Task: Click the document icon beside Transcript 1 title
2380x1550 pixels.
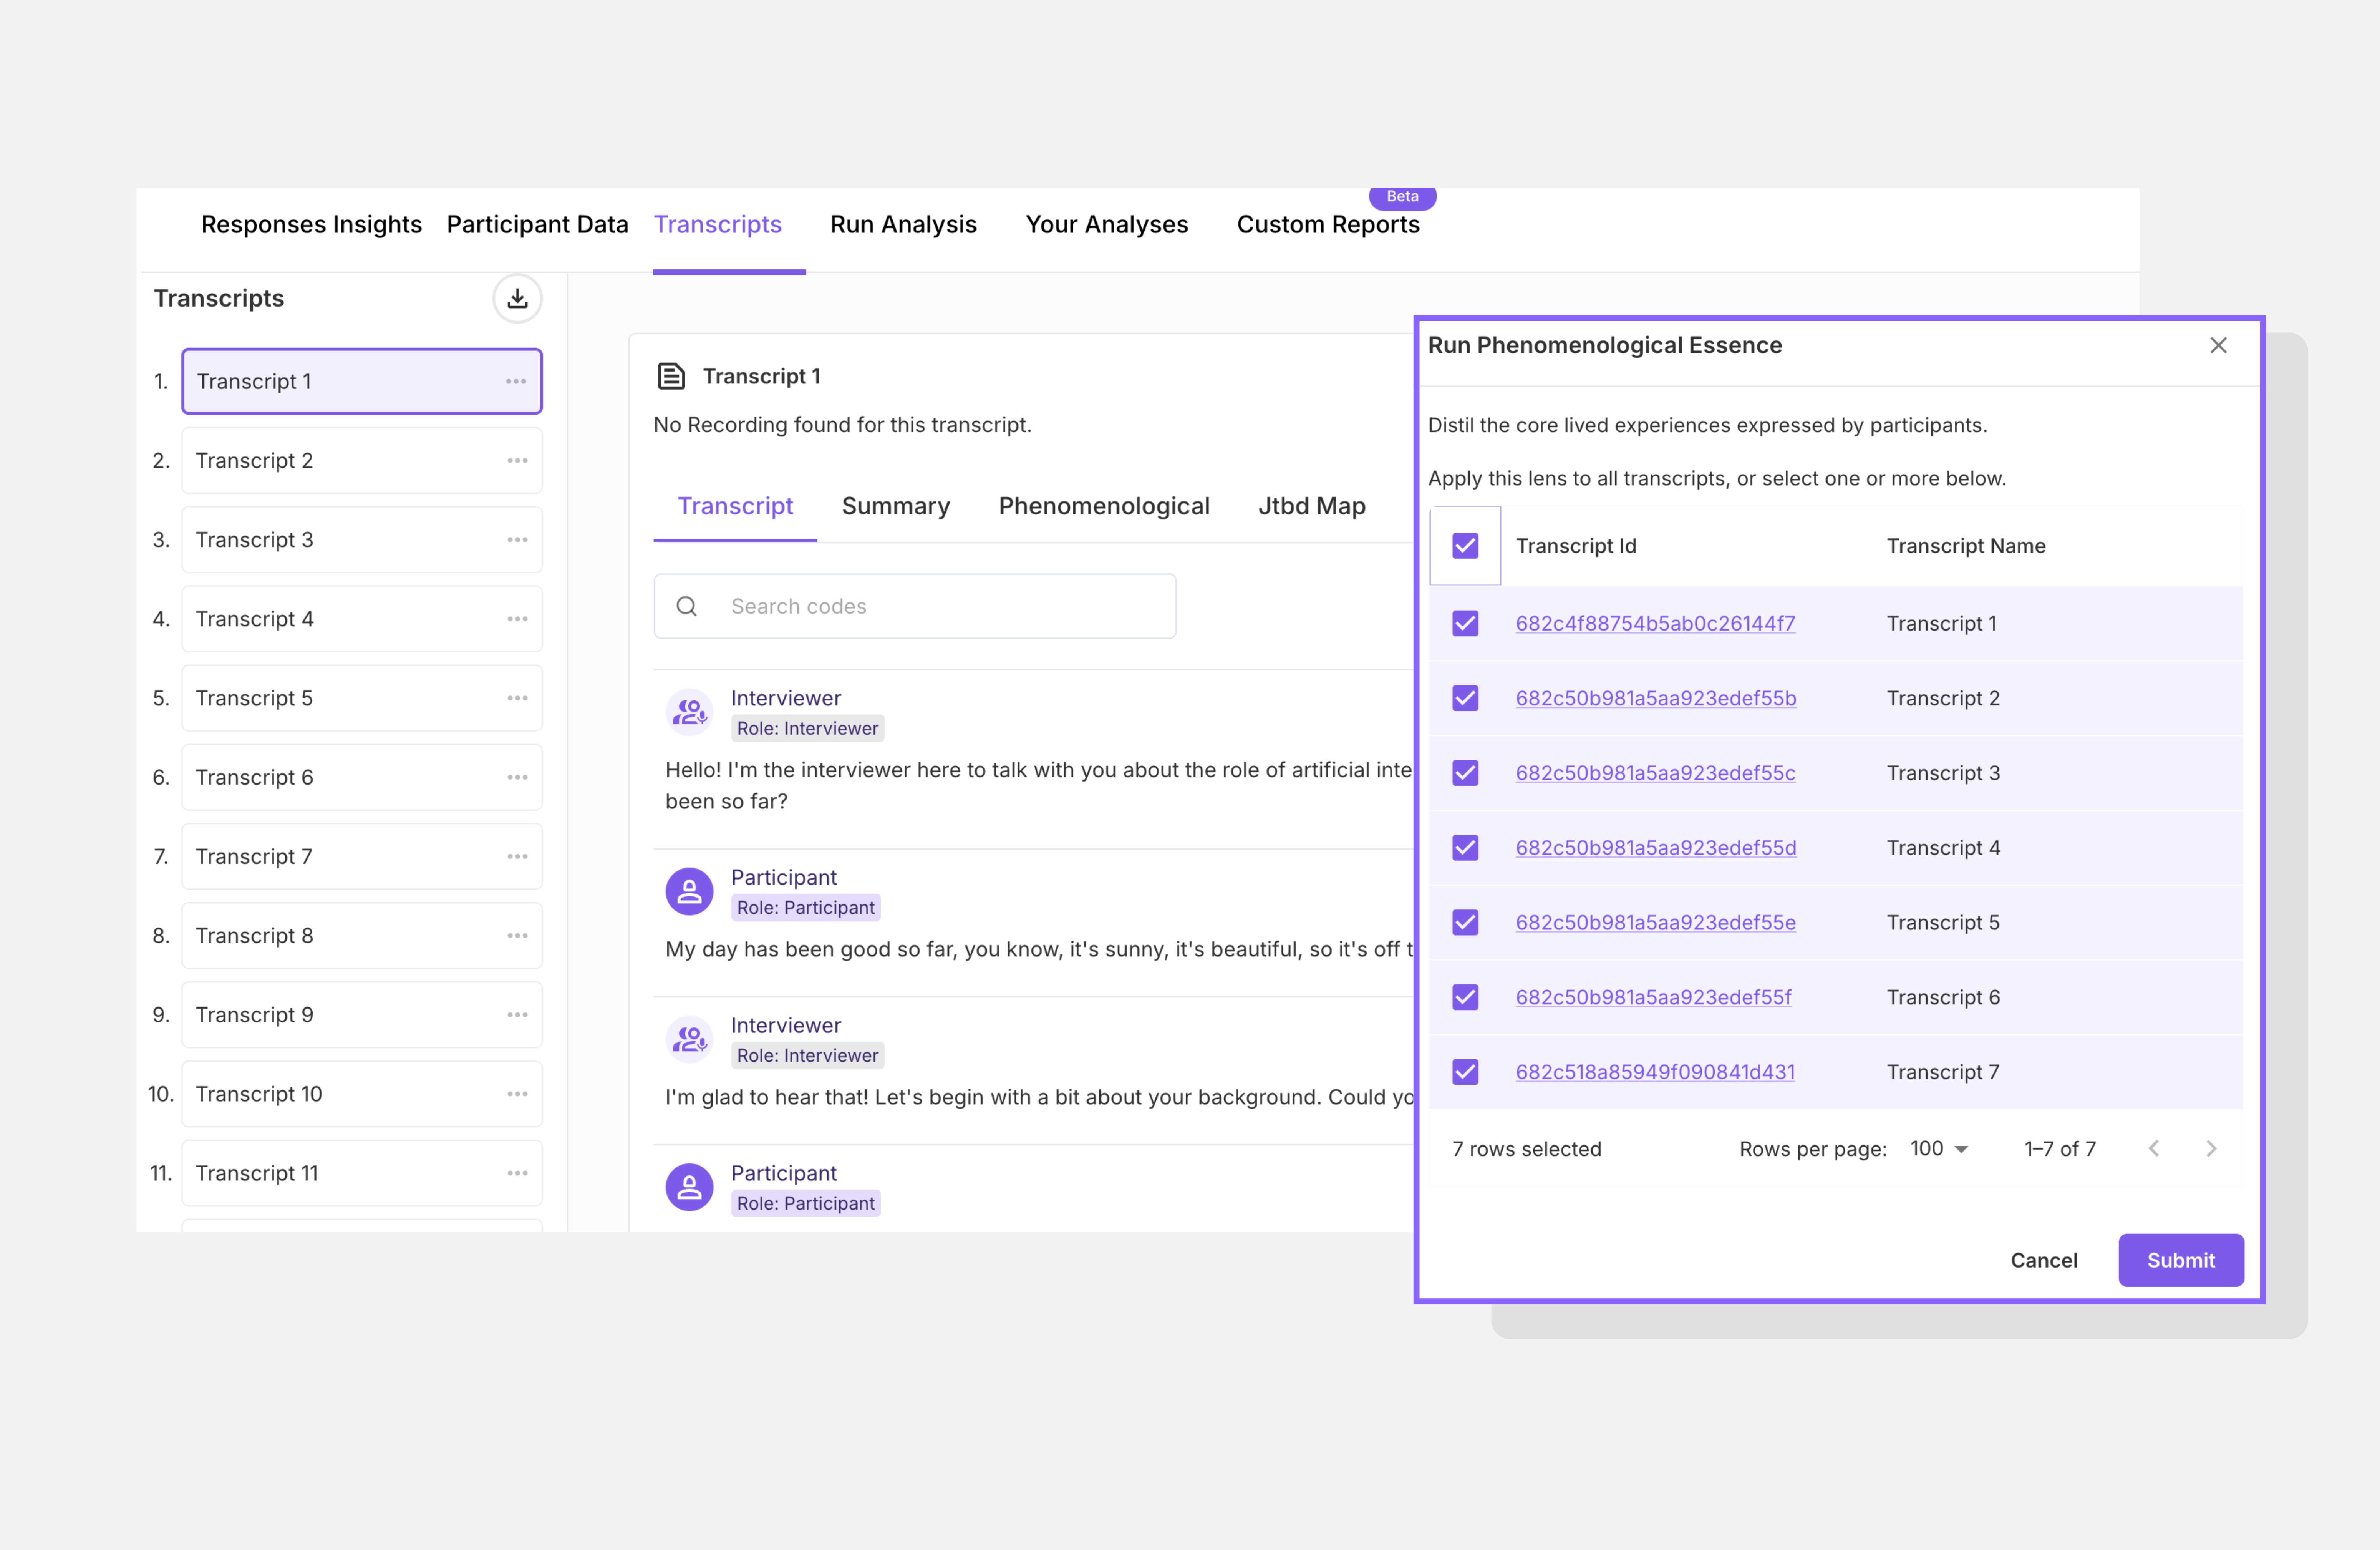Action: (671, 376)
